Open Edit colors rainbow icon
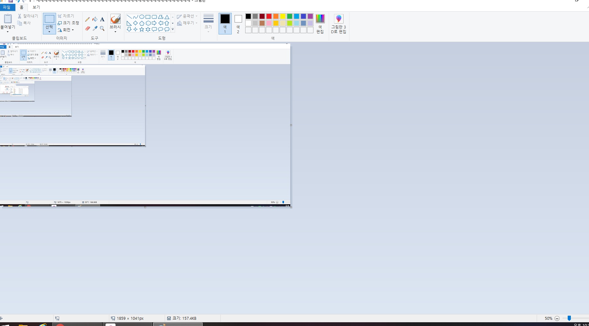Screen dimensions: 589x326 [x=320, y=19]
